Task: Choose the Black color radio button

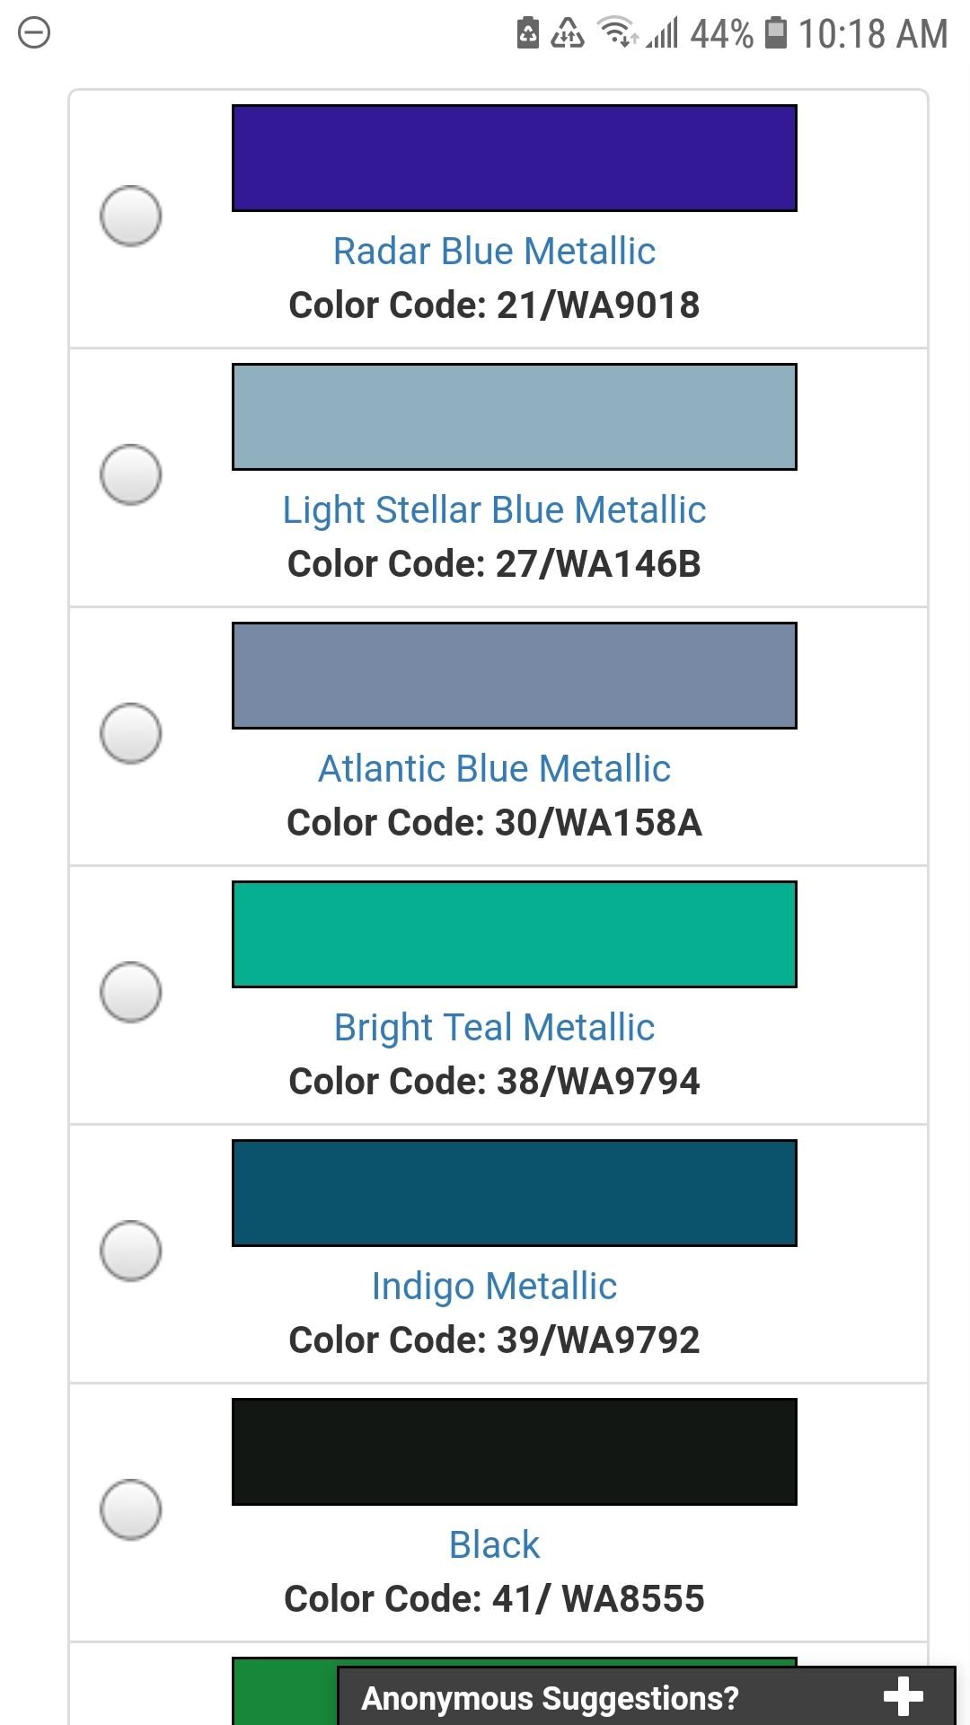Action: click(x=130, y=1509)
